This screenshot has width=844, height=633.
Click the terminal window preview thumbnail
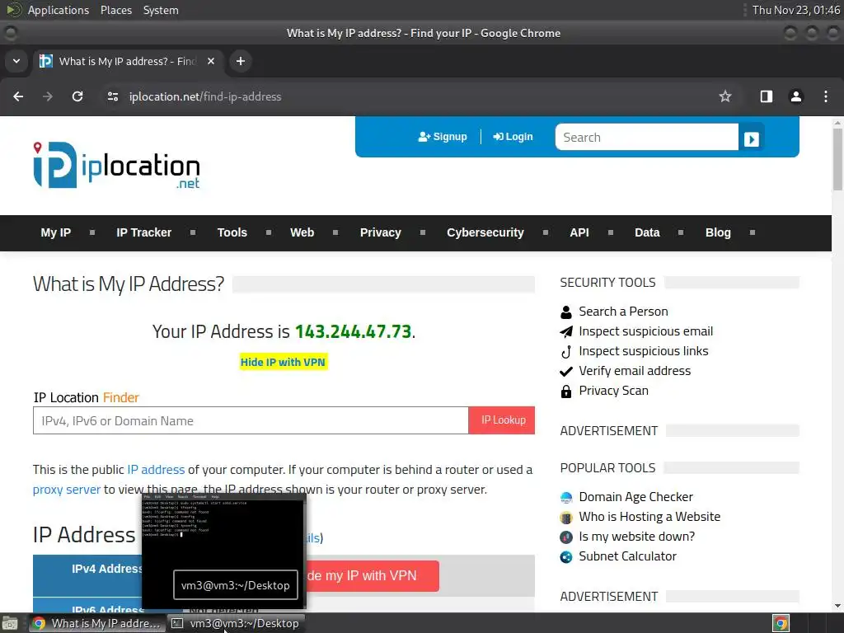pyautogui.click(x=224, y=550)
